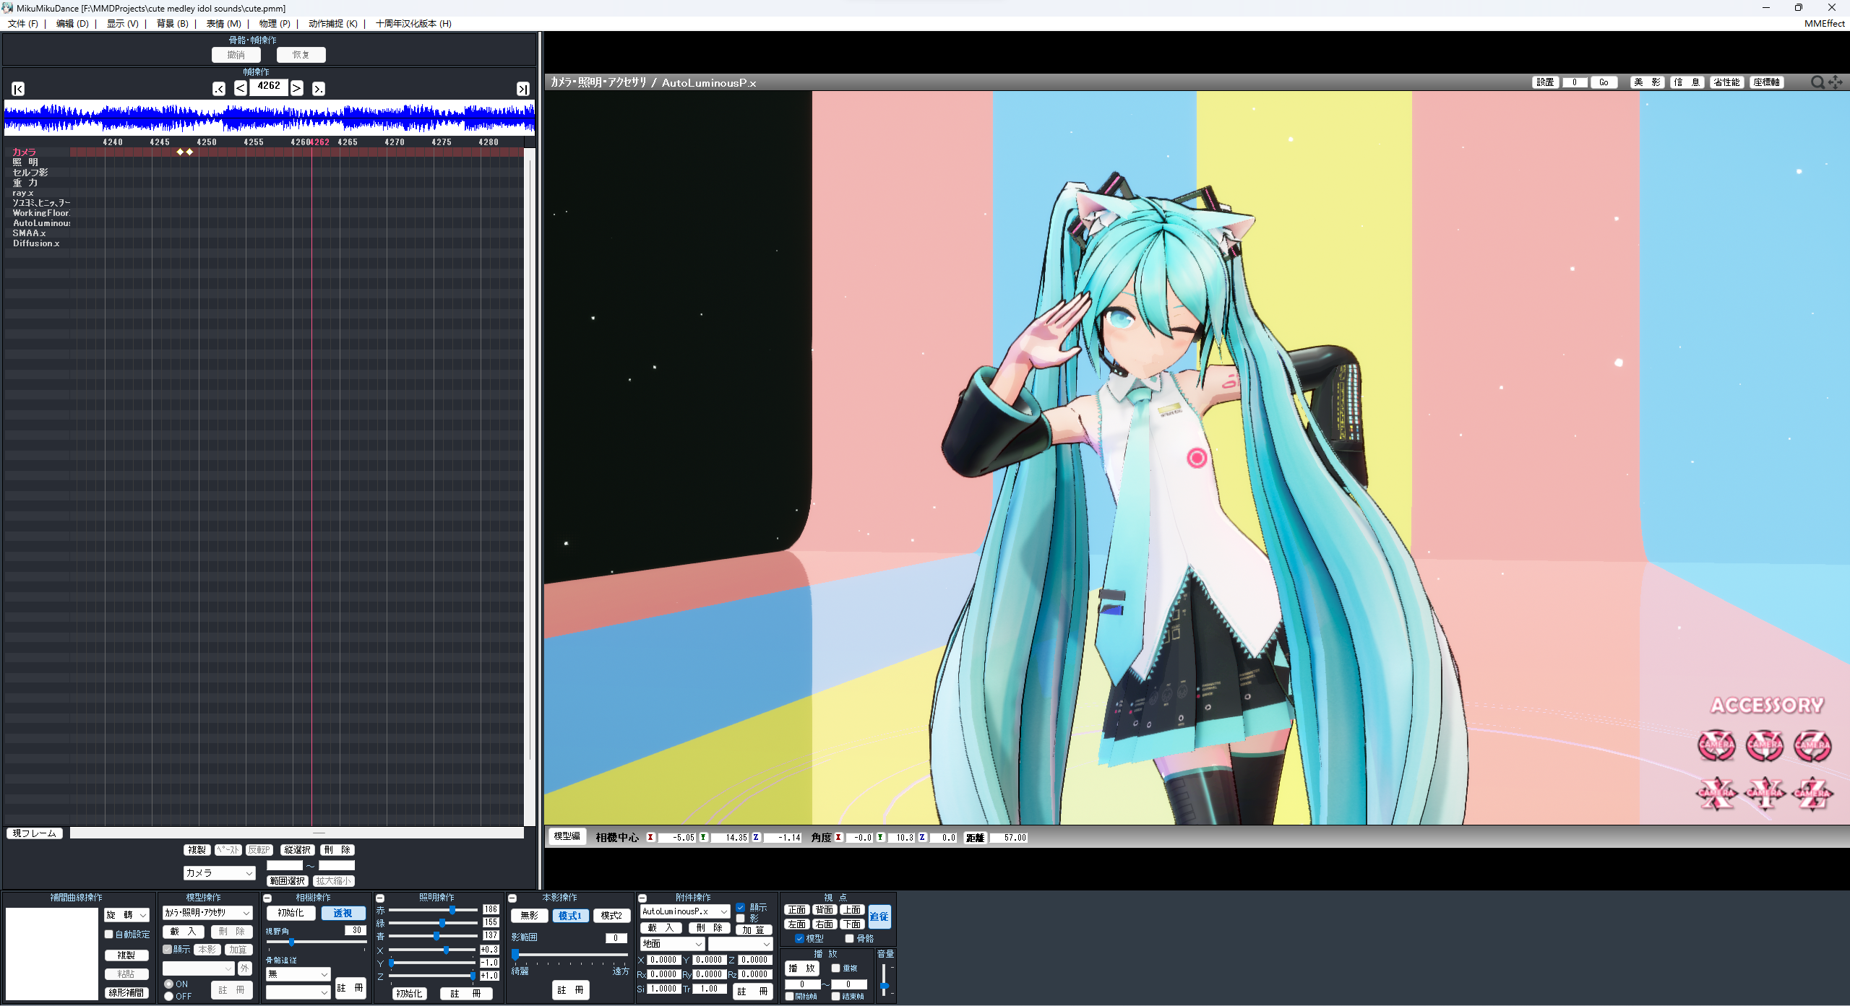Click the 追従 follow button
This screenshot has height=1006, width=1850.
point(879,917)
